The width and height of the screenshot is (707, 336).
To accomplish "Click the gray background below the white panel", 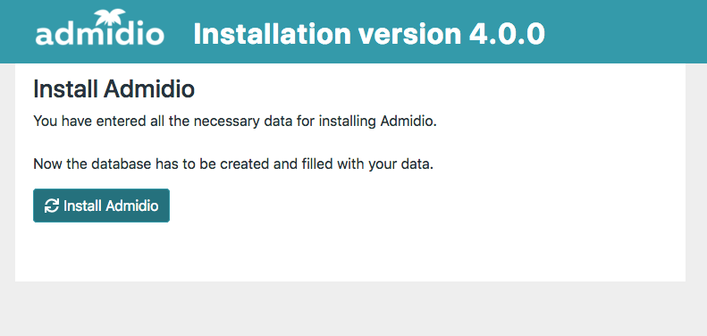I will tap(354, 309).
